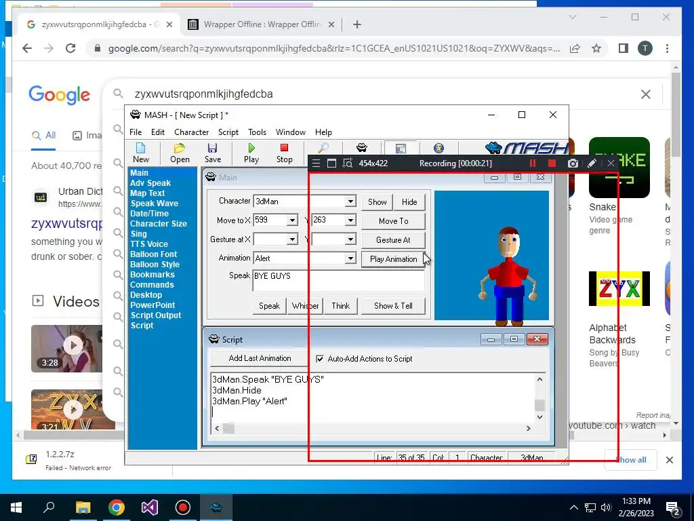Screen dimensions: 694x521
Task: Open the recorder hamburger menu
Action: [x=316, y=163]
